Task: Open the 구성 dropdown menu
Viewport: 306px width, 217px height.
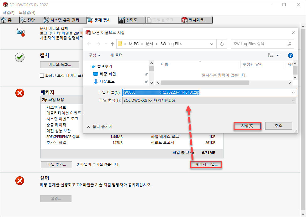Action: tap(95, 55)
